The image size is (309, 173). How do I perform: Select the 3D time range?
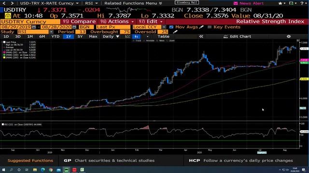point(18,37)
